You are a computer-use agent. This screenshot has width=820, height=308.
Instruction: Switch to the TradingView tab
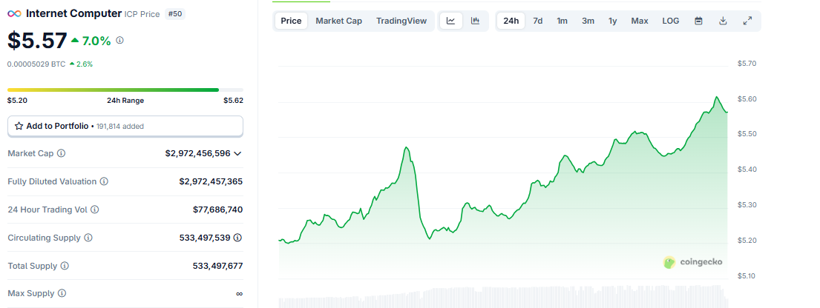point(401,21)
